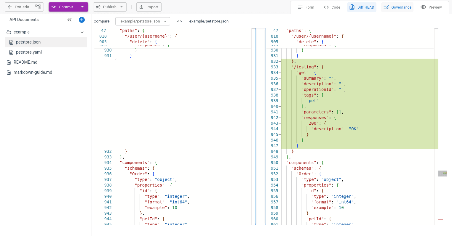Select the example folder
The image size is (452, 236).
coord(46,32)
